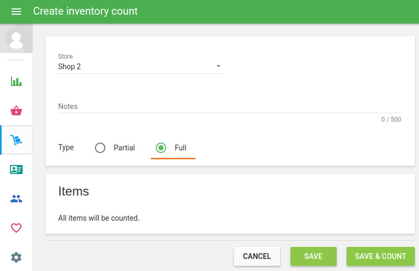Click the Notes text field
Image resolution: width=419 pixels, height=271 pixels.
(230, 106)
